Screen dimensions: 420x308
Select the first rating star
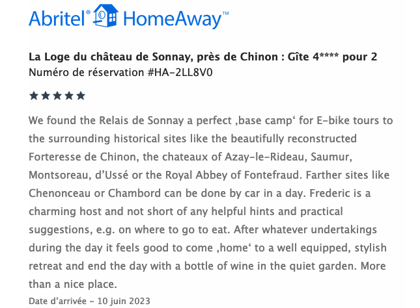[x=34, y=96]
